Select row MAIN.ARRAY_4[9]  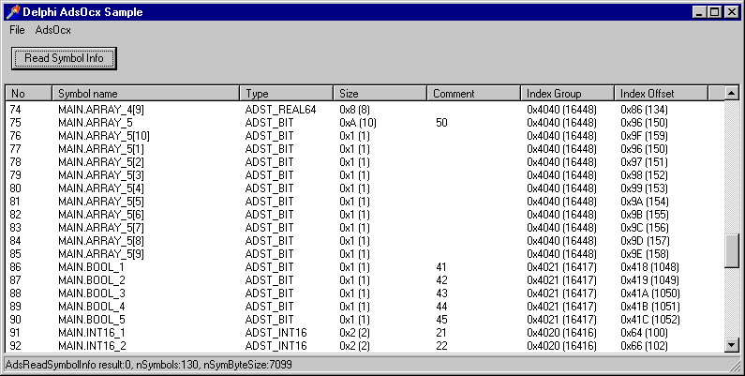tap(365, 110)
